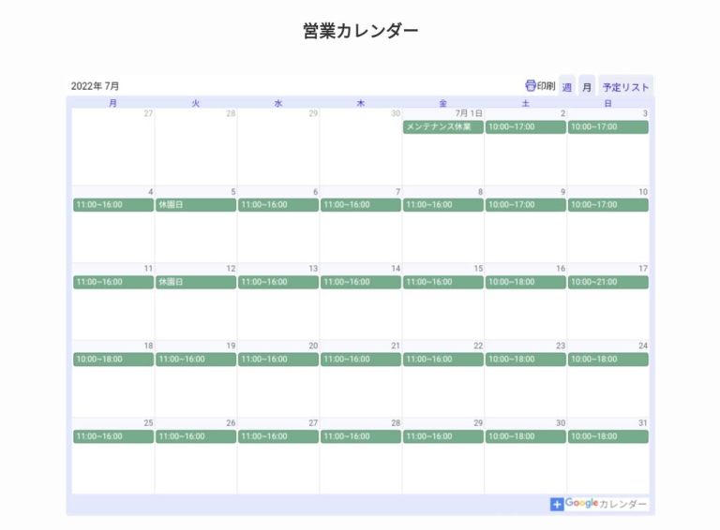Switch to the 週 (week) view tab
This screenshot has width=720, height=530.
pyautogui.click(x=567, y=86)
